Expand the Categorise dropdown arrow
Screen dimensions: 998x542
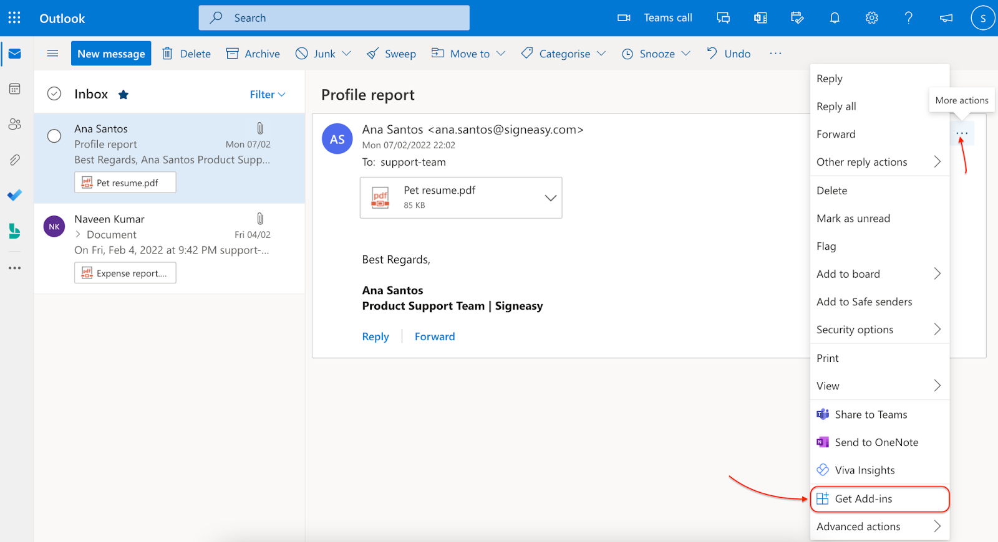tap(601, 54)
